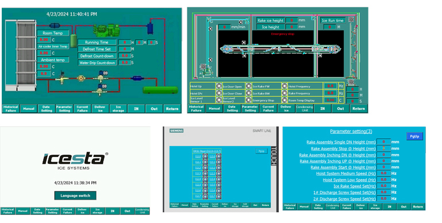The width and height of the screenshot is (442, 223).
Task: Toggle the Ice Rake FW indicator lamp
Action: tap(285, 86)
